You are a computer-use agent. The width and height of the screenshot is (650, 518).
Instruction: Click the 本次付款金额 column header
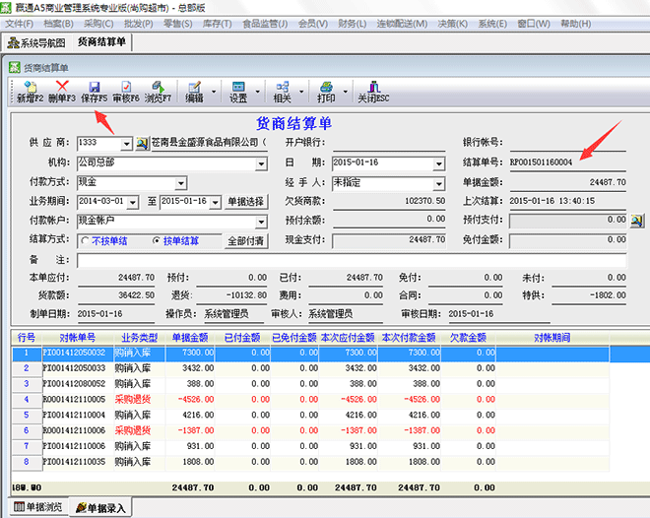[409, 338]
